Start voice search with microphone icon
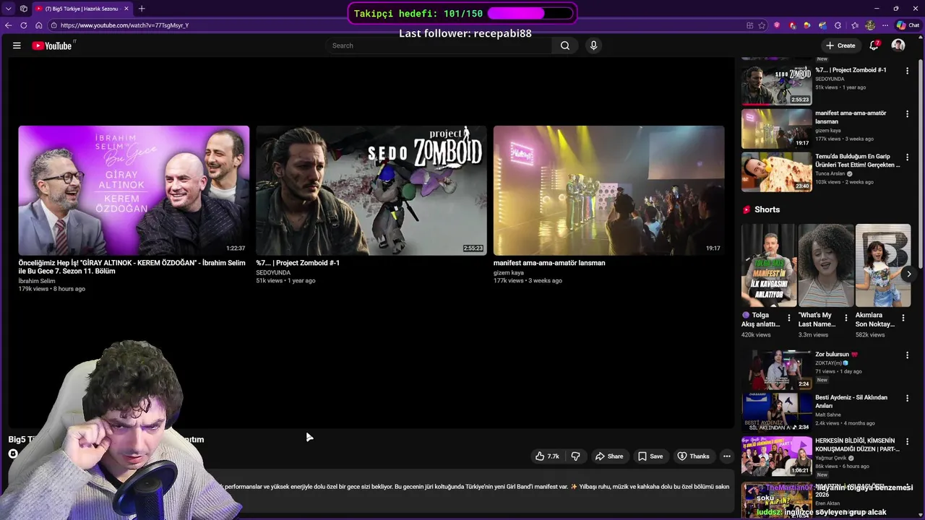925x520 pixels. (x=593, y=45)
